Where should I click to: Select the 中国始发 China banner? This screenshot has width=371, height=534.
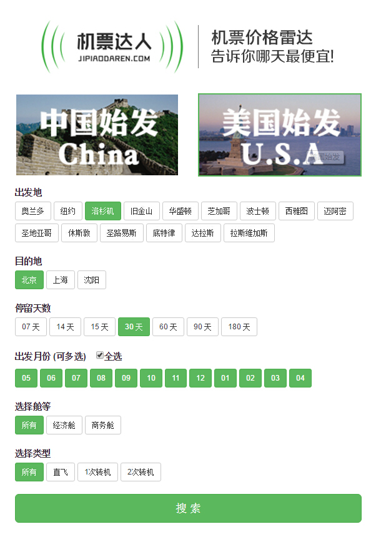point(97,135)
